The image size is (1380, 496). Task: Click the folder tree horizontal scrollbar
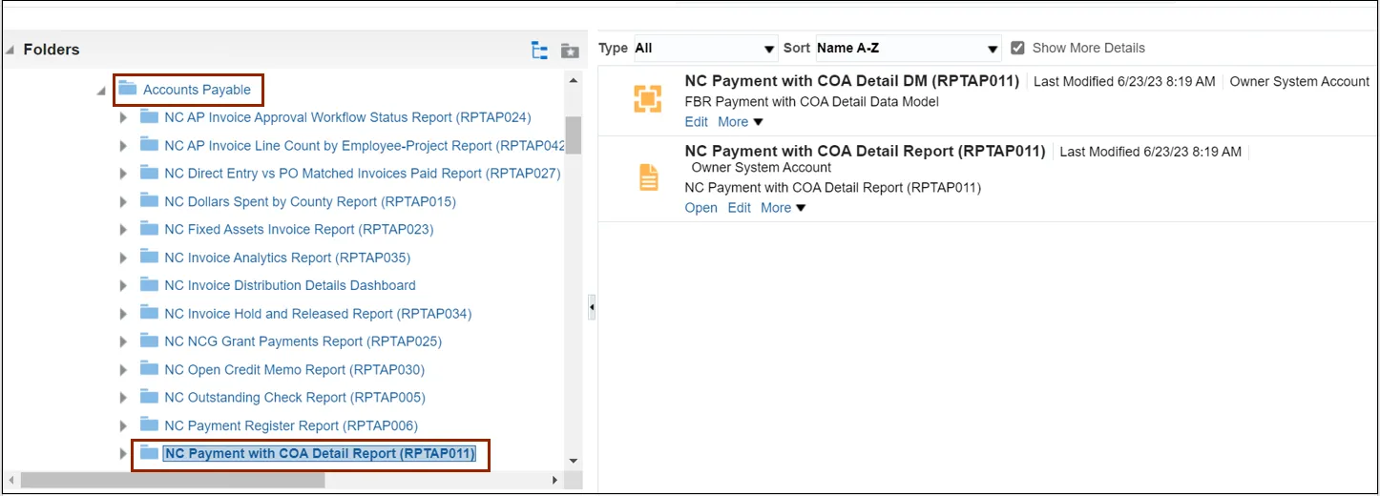172,480
